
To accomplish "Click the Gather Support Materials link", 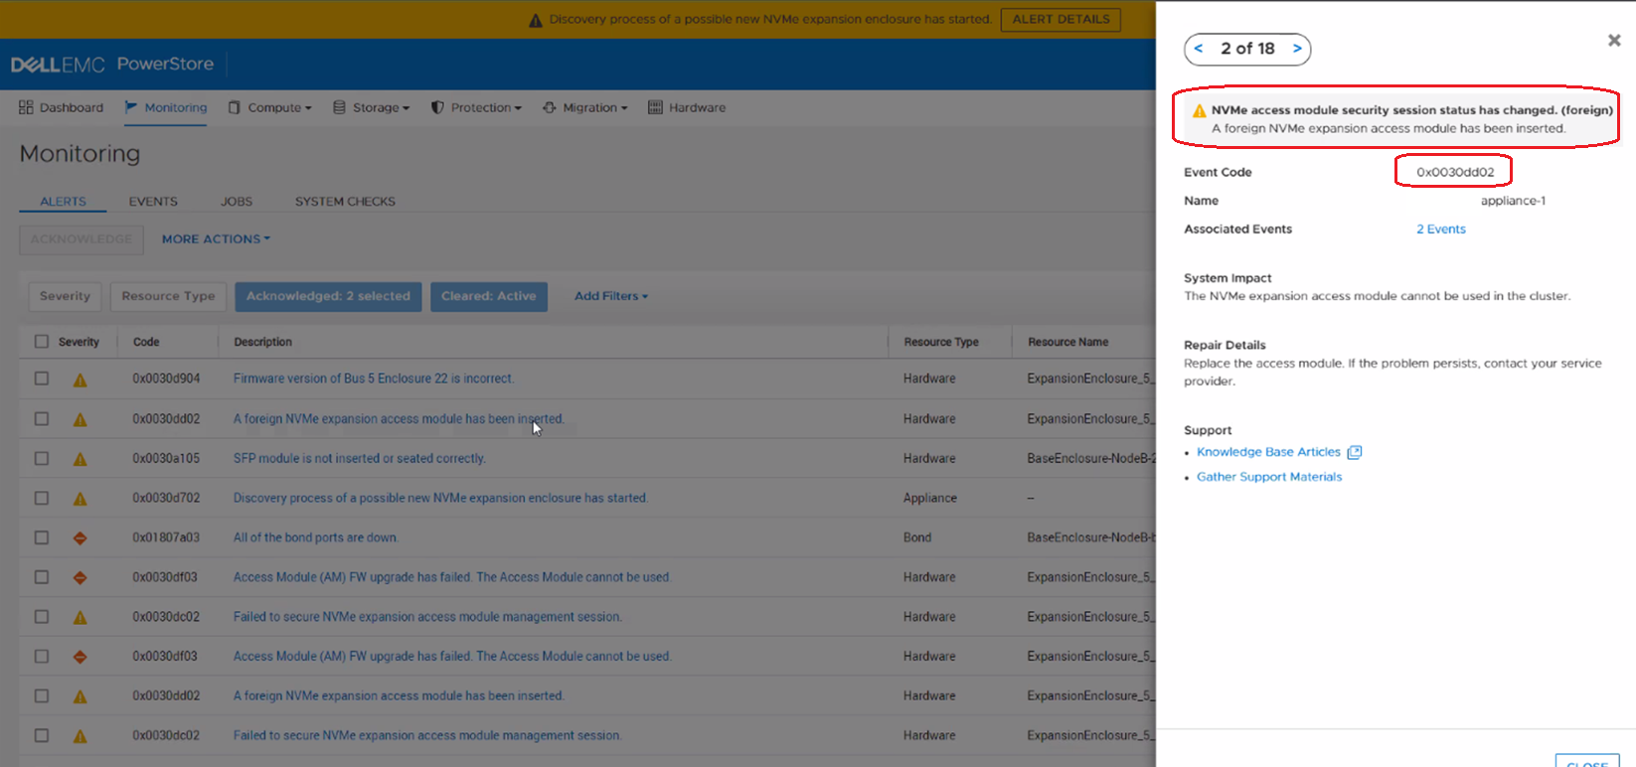I will coord(1268,477).
